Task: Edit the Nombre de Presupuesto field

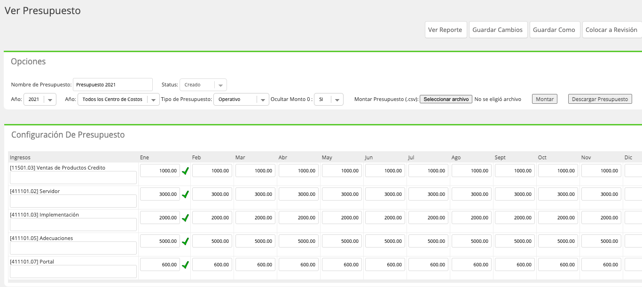Action: [113, 85]
